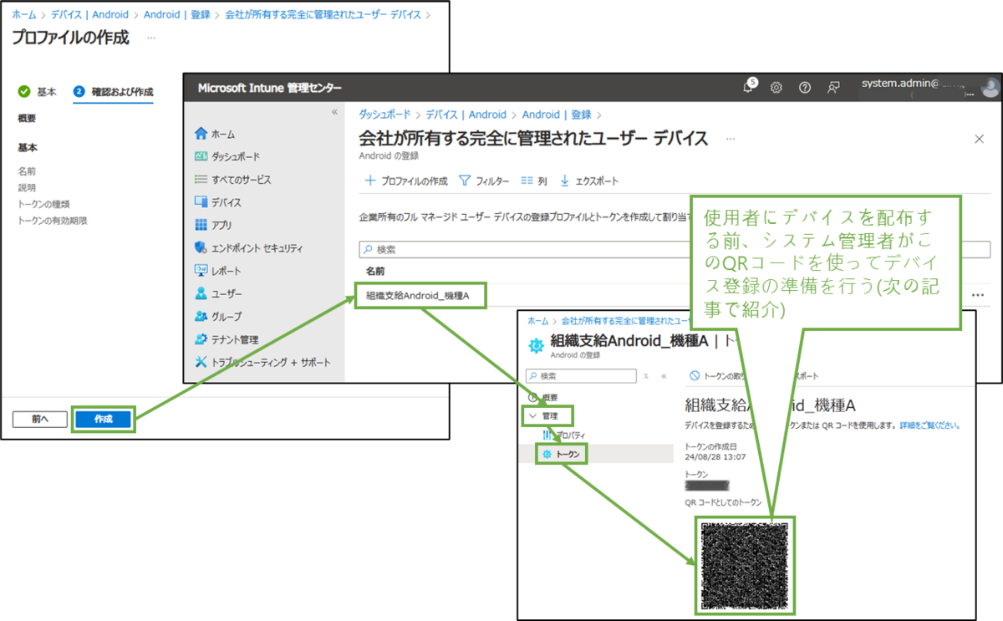The image size is (1003, 621).
Task: Go to ホーム in the Intune sidebar
Action: 215,134
